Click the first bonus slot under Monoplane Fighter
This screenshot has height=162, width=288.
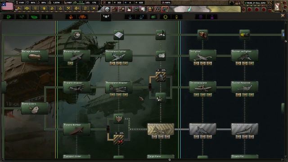coord(112,63)
